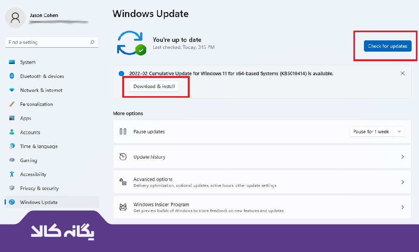Click the blue info icon beside cumulative update
Image resolution: width=419 pixels, height=252 pixels.
click(121, 73)
